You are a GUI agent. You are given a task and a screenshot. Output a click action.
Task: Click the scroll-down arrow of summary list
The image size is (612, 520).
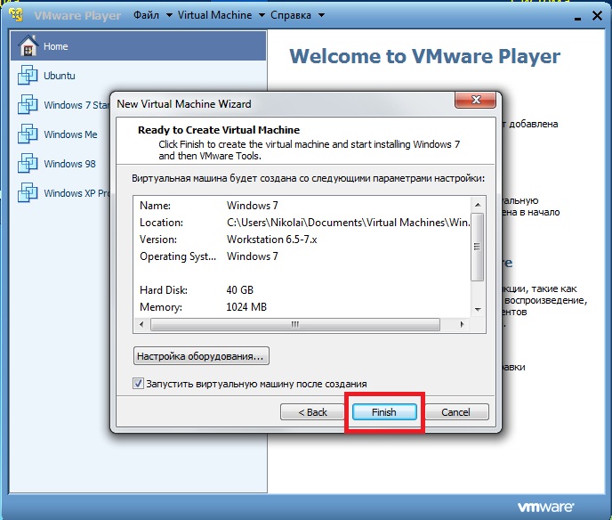478,310
